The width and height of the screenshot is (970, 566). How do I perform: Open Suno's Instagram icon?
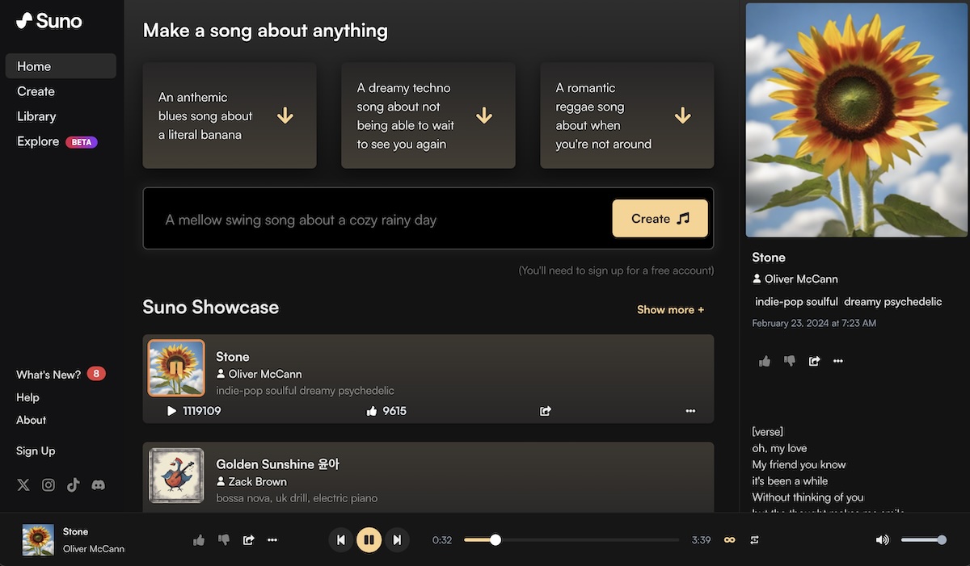point(48,485)
